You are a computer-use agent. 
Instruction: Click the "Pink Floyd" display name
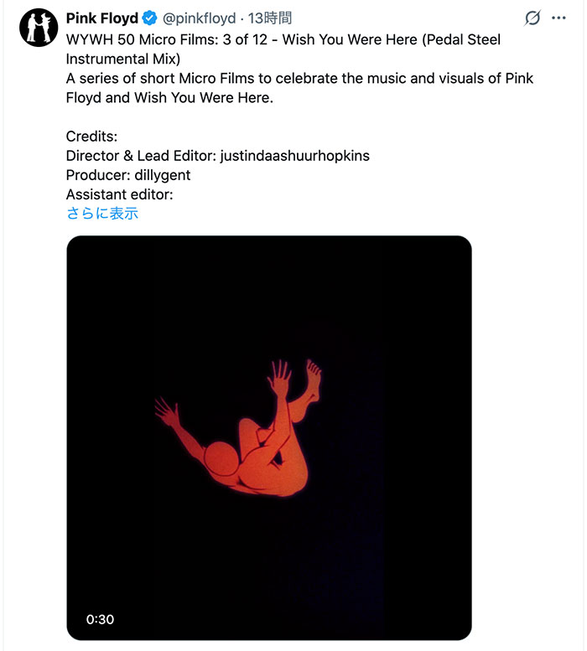pos(101,18)
